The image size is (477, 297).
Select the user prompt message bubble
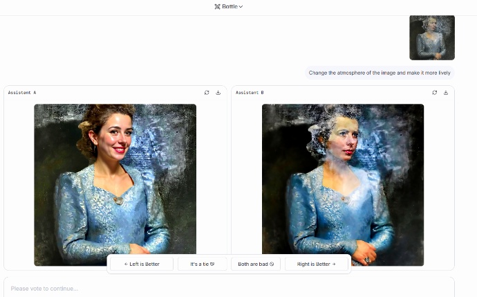click(380, 72)
